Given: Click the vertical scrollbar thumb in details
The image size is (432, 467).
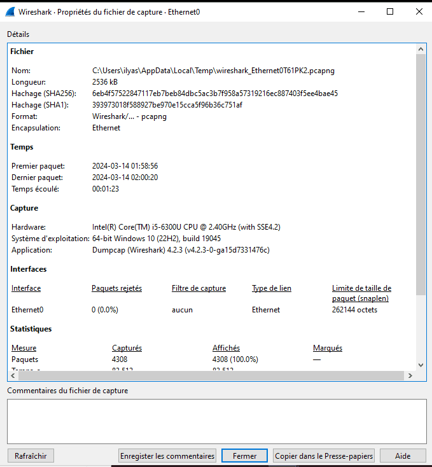Looking at the screenshot, I should tap(421, 174).
